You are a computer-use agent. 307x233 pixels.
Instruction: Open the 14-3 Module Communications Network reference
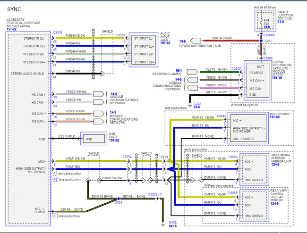point(179,79)
